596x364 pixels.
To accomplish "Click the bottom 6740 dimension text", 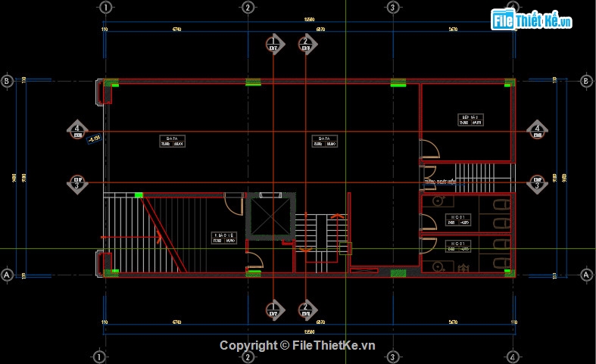I will [176, 322].
